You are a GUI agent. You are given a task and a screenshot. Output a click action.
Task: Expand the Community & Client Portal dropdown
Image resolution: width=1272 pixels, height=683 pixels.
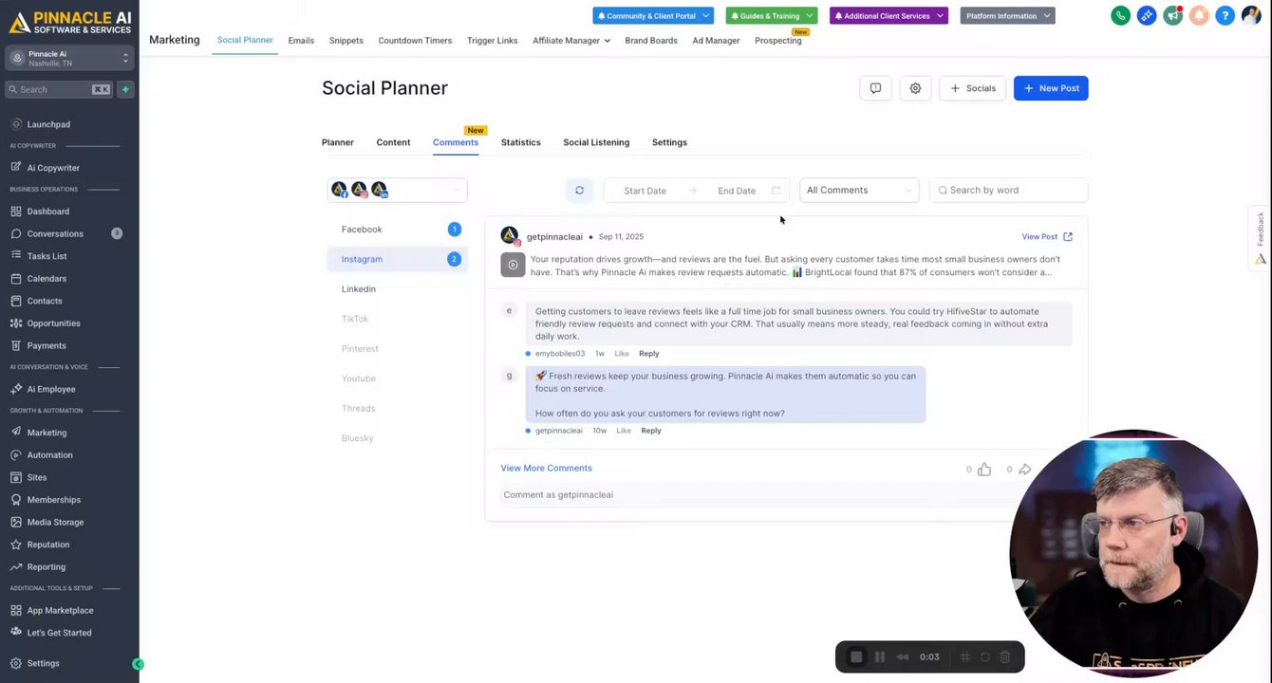tap(652, 16)
